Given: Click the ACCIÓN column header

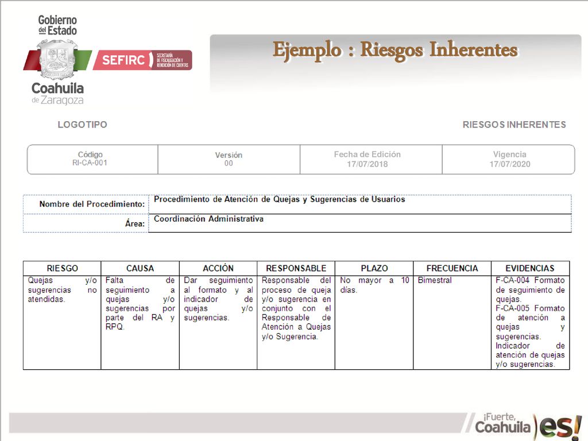Looking at the screenshot, I should (218, 269).
